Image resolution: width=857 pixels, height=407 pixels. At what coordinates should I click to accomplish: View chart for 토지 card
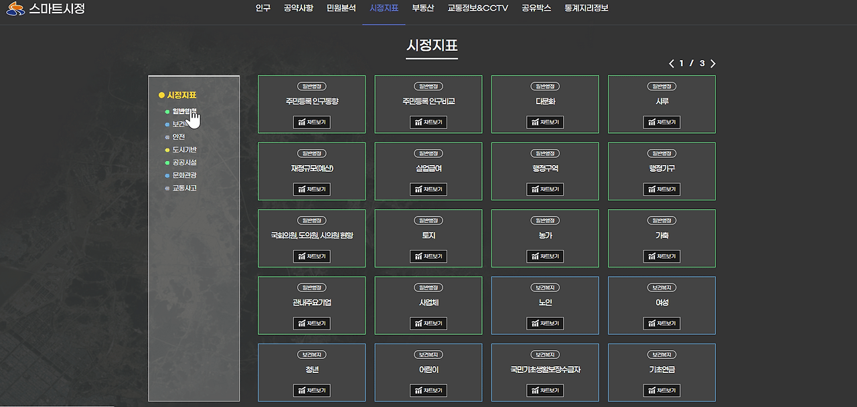pos(428,257)
